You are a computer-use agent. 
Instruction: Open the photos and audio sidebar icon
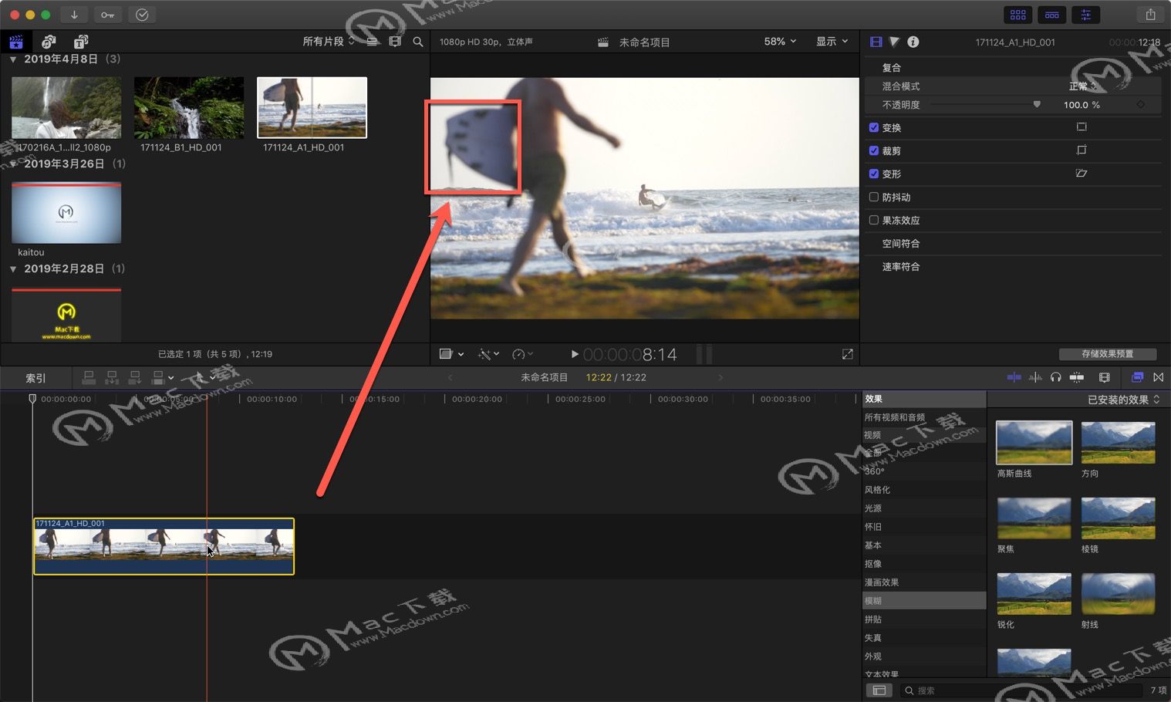pos(49,42)
